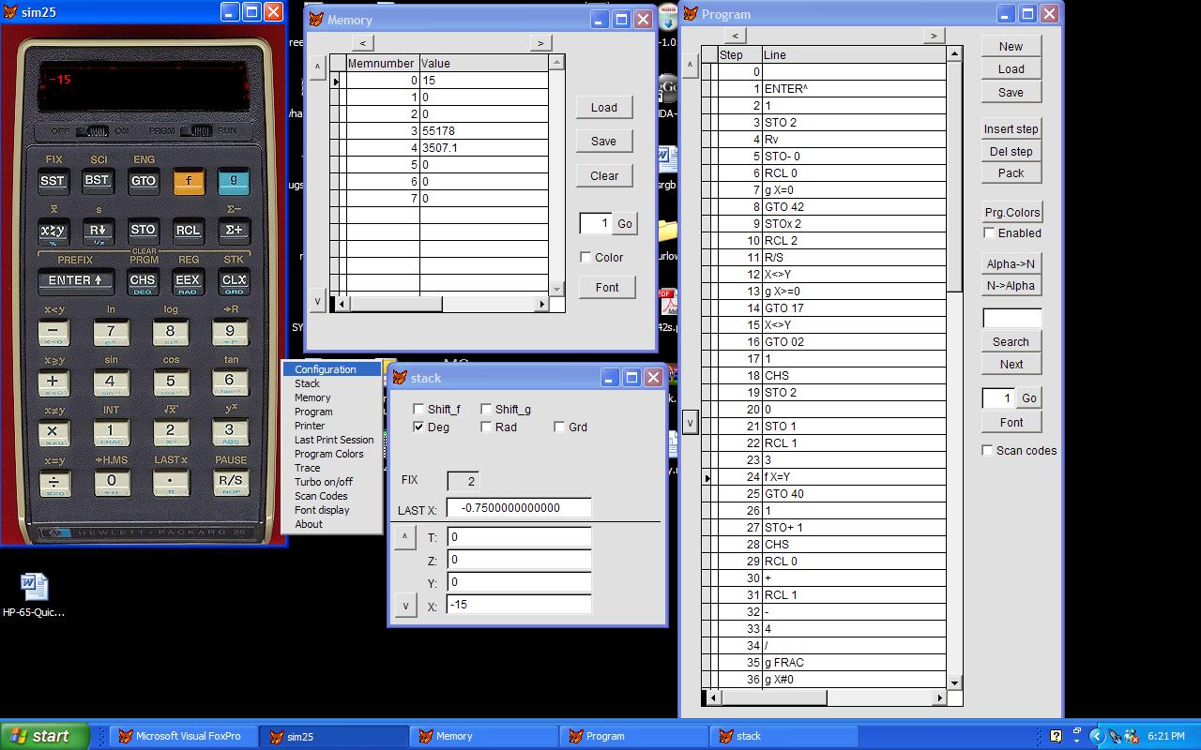Click Load button in Memory window

pyautogui.click(x=603, y=107)
